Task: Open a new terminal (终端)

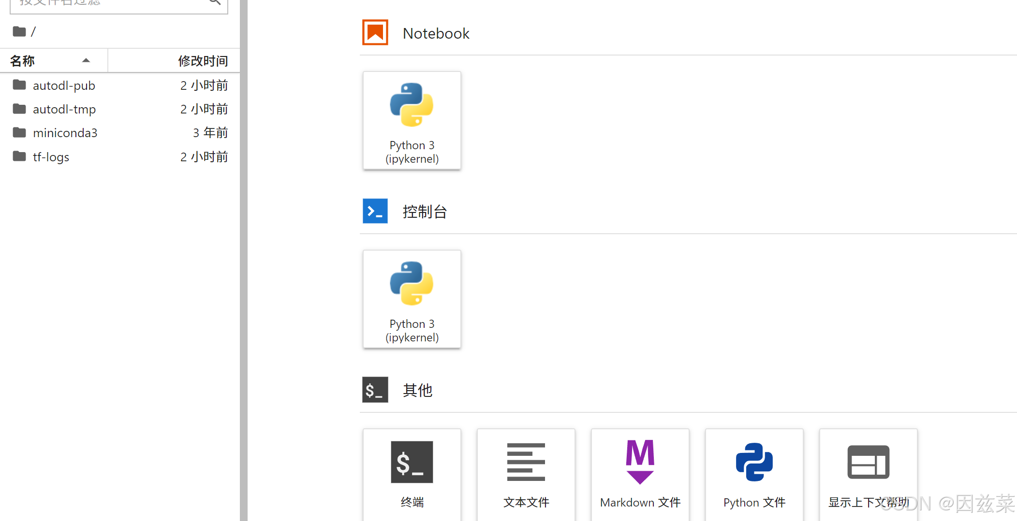Action: click(412, 475)
